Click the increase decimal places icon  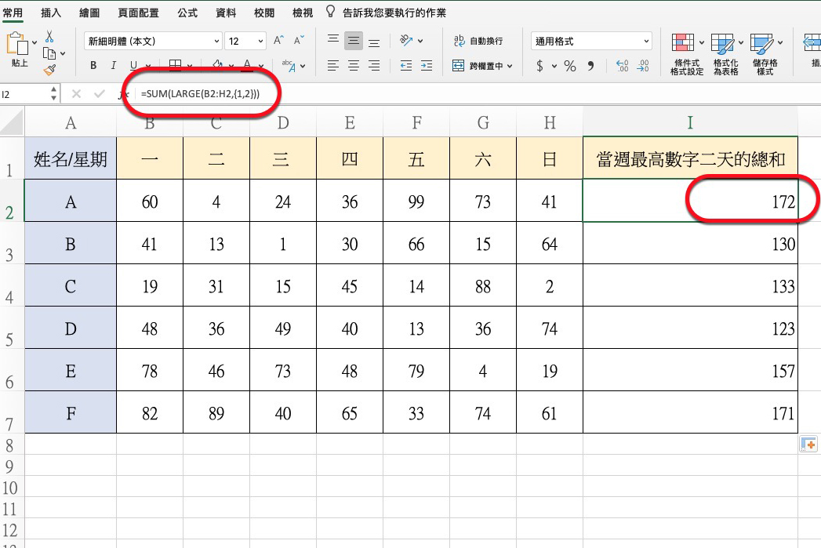pos(622,66)
